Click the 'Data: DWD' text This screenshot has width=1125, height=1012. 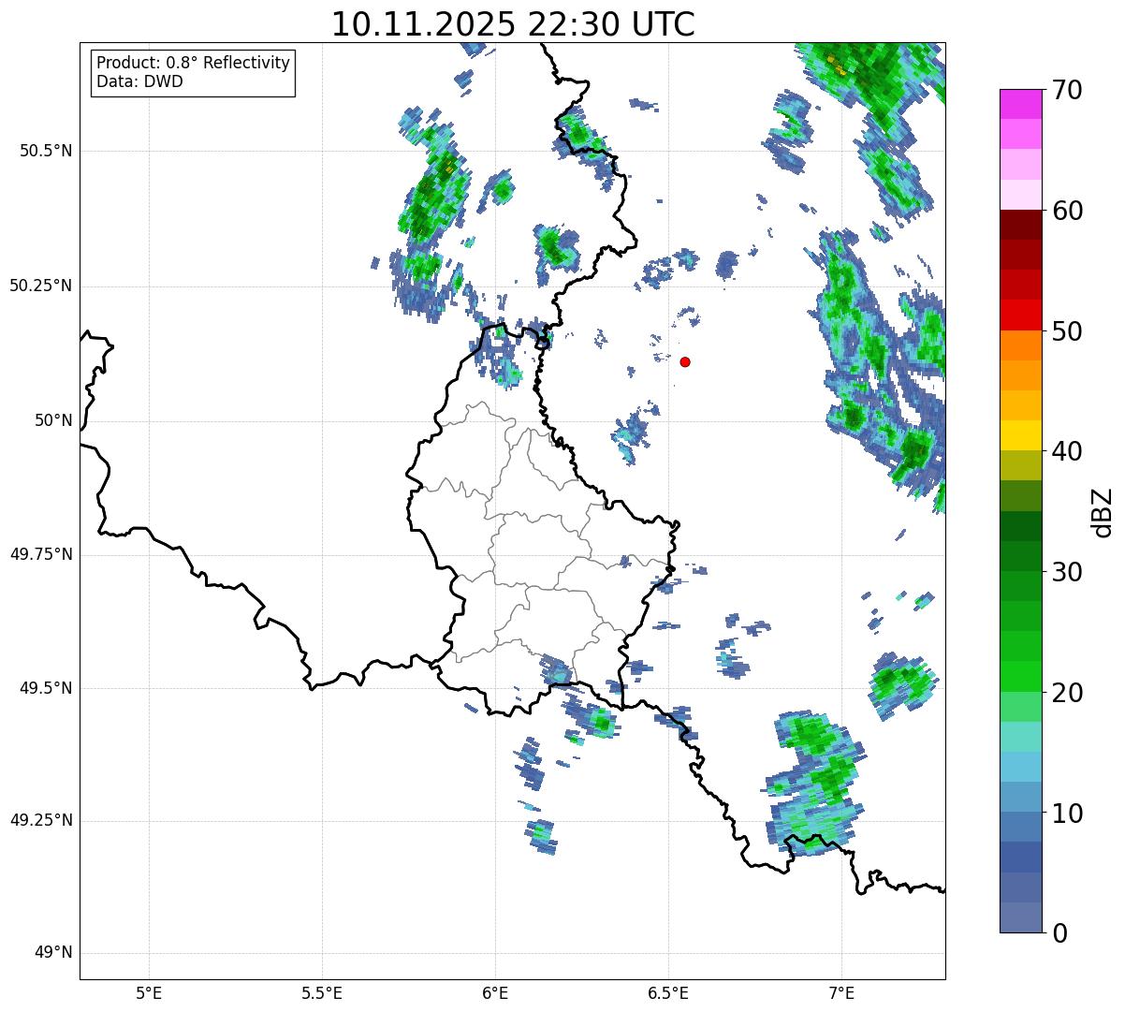pos(139,81)
